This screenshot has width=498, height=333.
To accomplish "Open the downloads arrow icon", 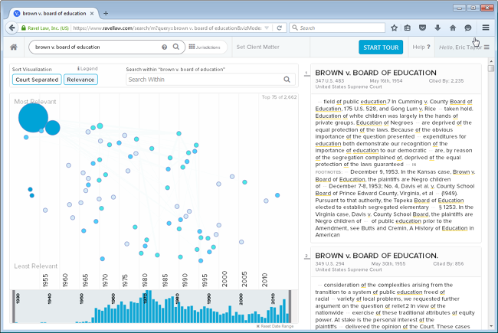I will click(x=437, y=28).
